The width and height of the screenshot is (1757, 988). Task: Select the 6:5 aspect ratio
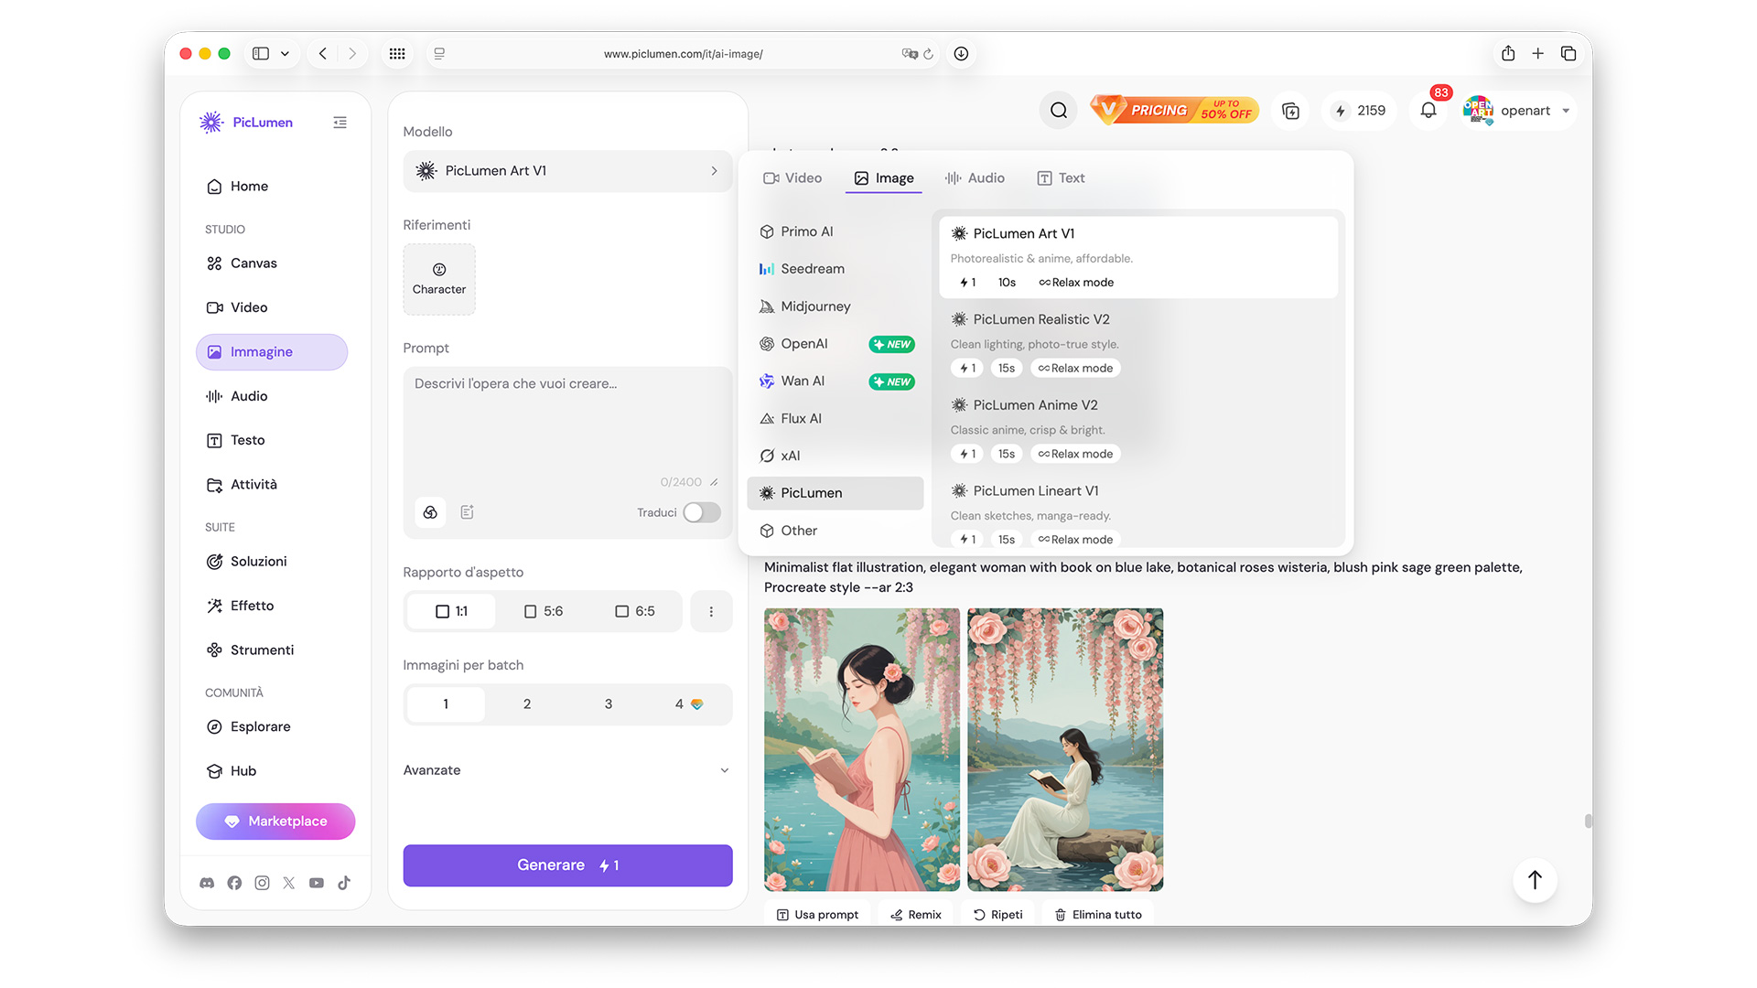[634, 611]
